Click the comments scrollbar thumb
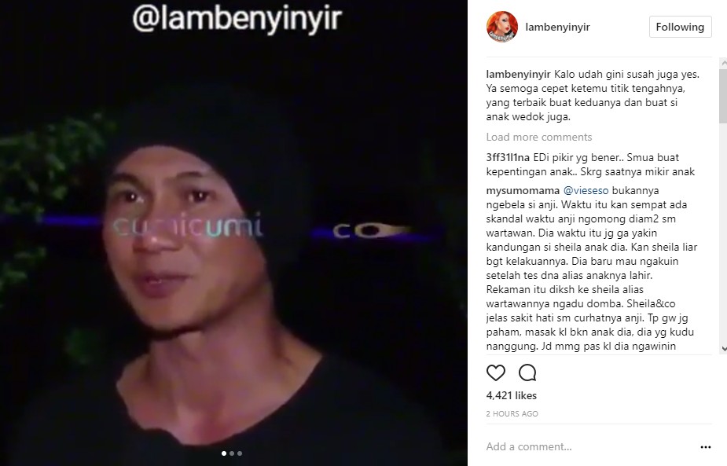 click(x=723, y=96)
